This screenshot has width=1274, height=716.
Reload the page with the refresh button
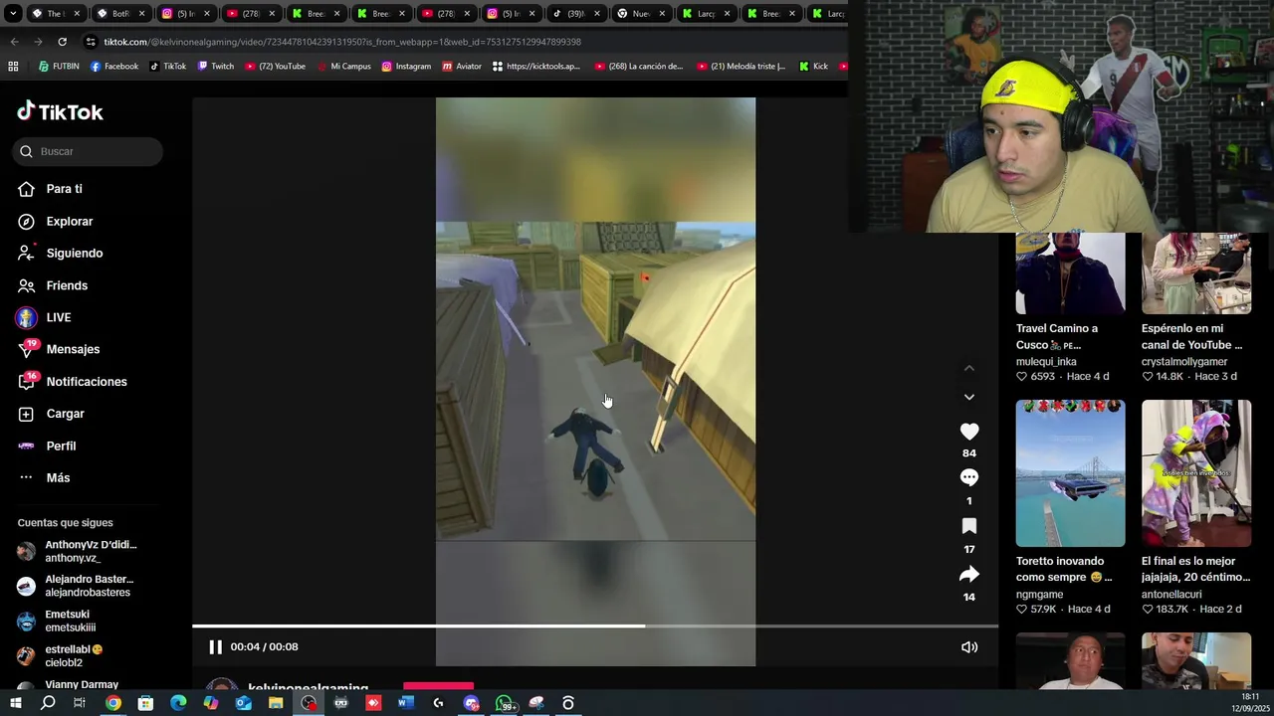62,42
